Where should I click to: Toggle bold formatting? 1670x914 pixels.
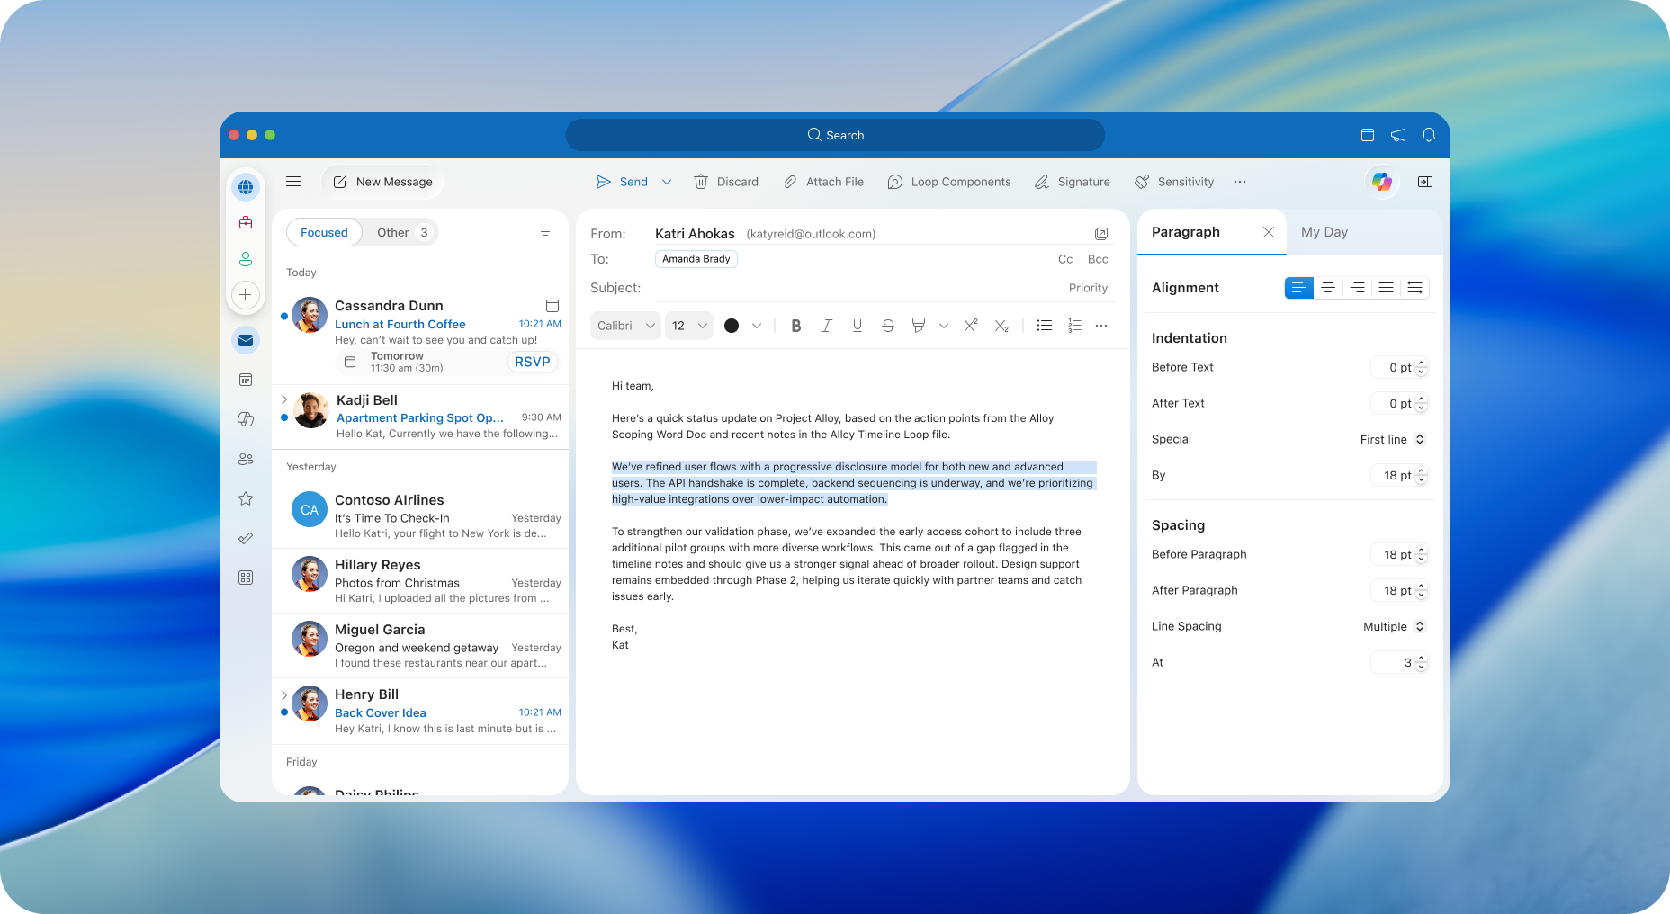(x=796, y=326)
